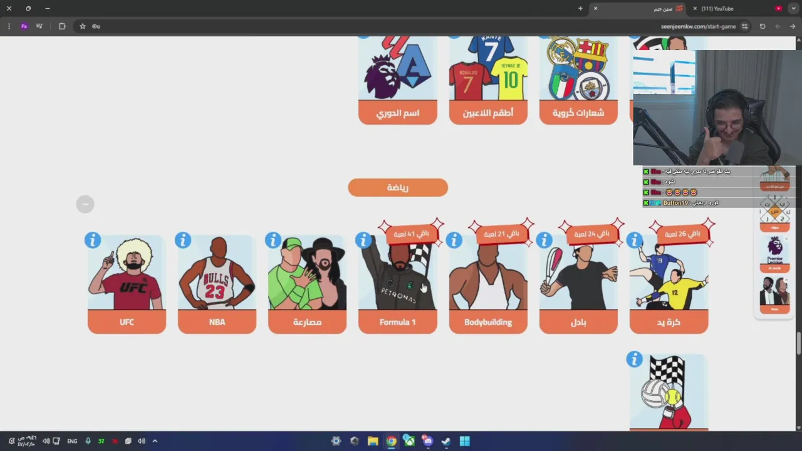Screen dimensions: 802x451
Task: Click the باقي 21 لعبة remaining-games badge
Action: coord(501,234)
